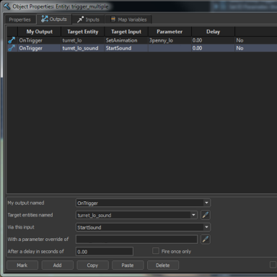Click the No value in the StartSound row
Image resolution: width=277 pixels, height=277 pixels.
pyautogui.click(x=239, y=48)
